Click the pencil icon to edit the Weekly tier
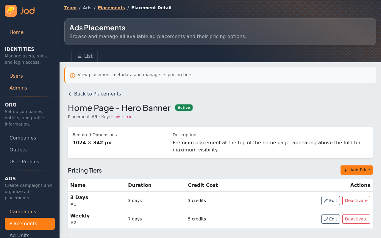 [x=326, y=219]
